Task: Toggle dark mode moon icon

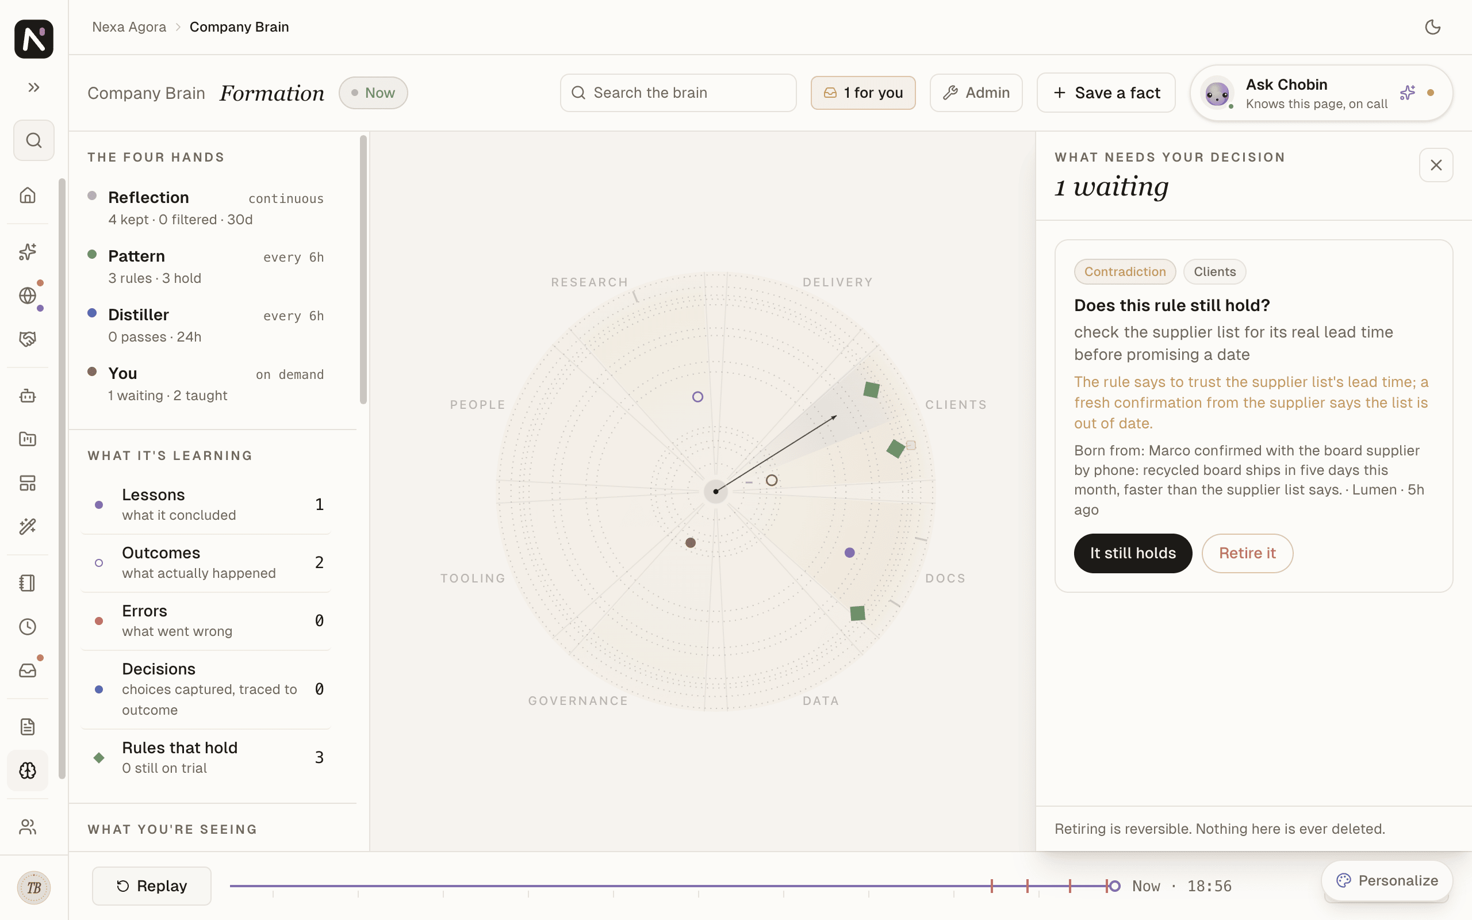Action: [1432, 27]
